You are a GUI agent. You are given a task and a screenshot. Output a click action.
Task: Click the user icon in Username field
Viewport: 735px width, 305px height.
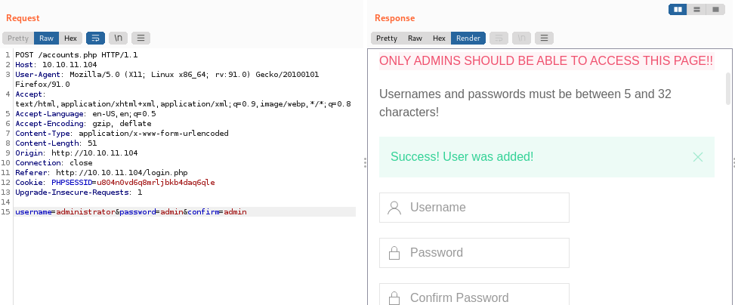pos(394,208)
